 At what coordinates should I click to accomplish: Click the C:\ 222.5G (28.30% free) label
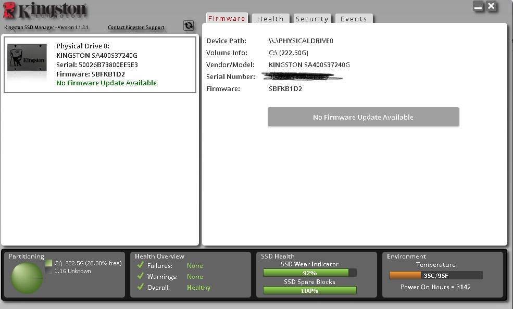[x=88, y=263]
